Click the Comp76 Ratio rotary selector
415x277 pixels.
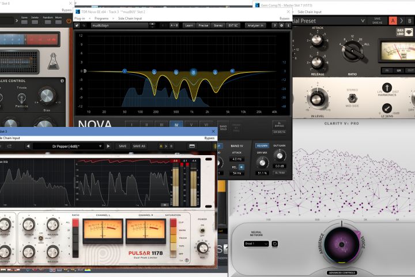click(x=352, y=51)
